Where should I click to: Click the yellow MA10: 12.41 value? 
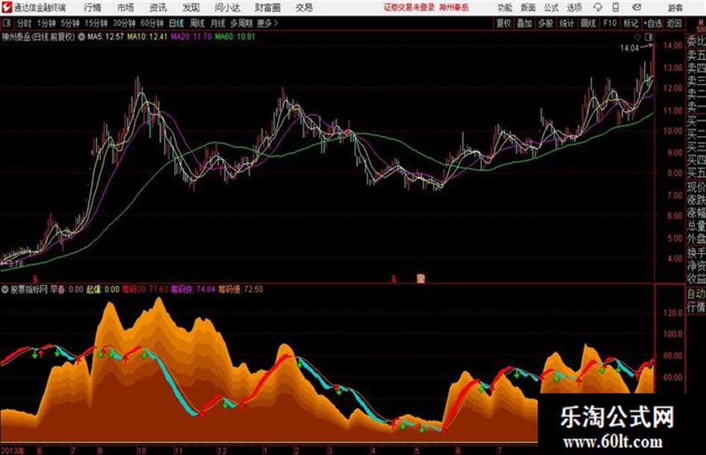tap(147, 37)
